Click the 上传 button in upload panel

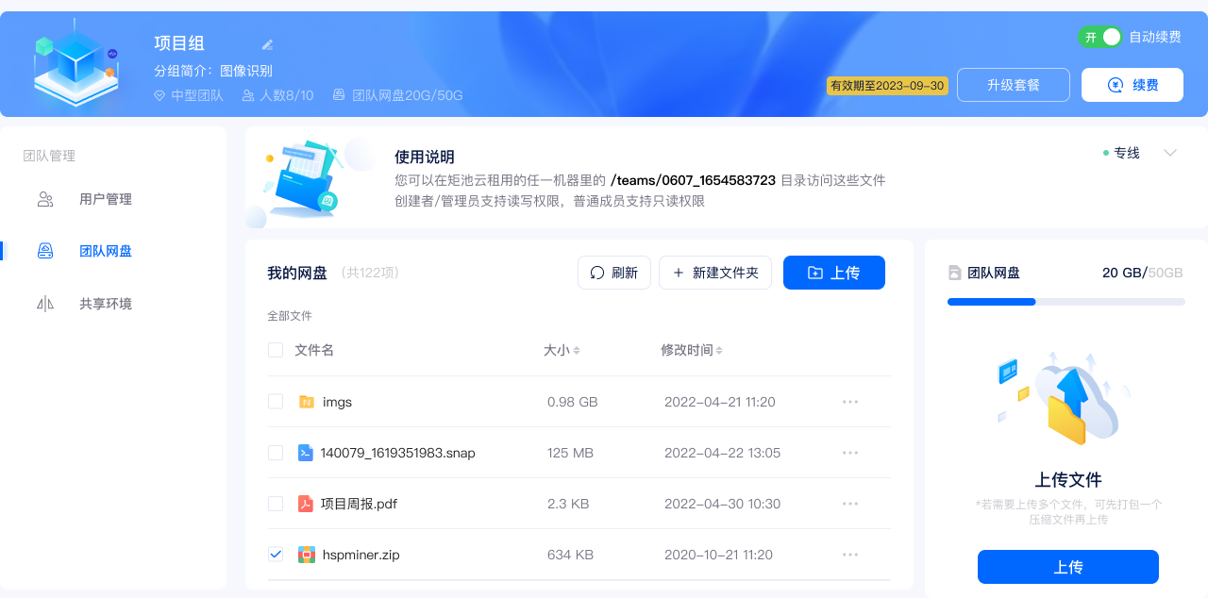[1068, 567]
